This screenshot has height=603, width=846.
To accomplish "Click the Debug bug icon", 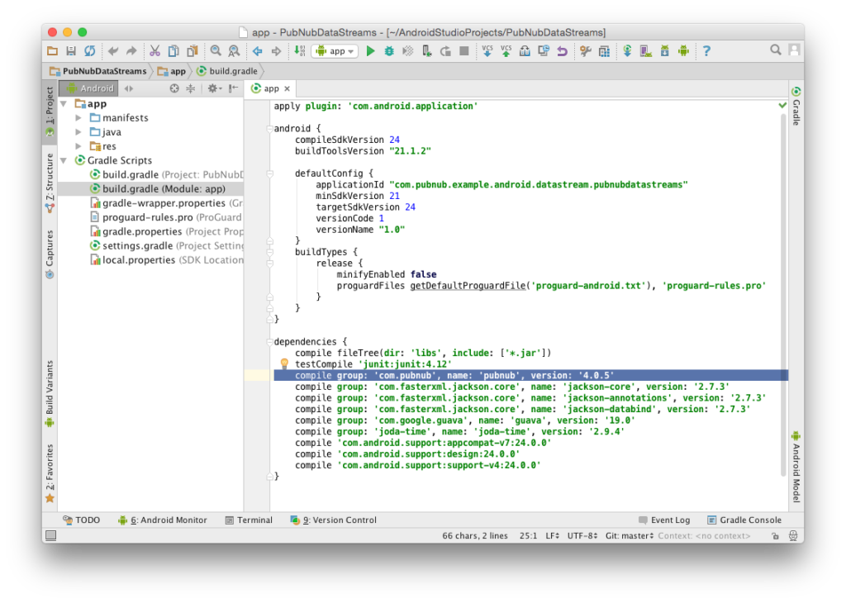I will point(389,51).
